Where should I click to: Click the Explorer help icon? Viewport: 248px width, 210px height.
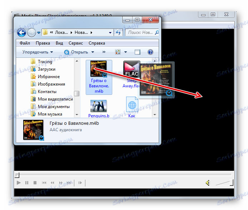click(150, 52)
